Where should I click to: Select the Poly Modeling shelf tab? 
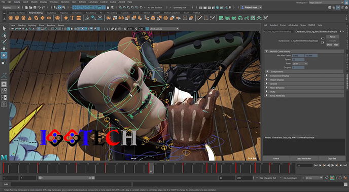[x=36, y=13]
